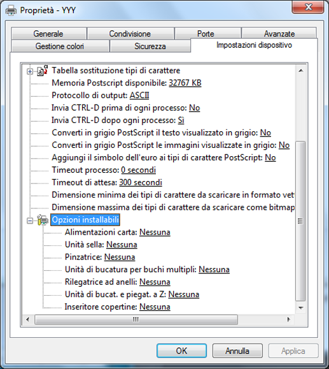Image resolution: width=329 pixels, height=369 pixels.
Task: Open the Gestione colori tab
Action: pos(60,46)
